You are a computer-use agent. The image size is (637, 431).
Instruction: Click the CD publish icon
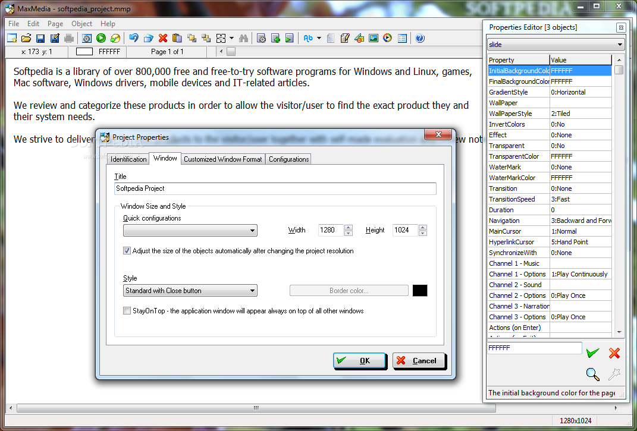coord(115,38)
